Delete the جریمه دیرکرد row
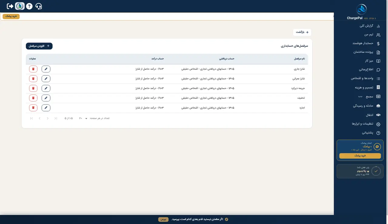Screen dimensions: 388x224 pos(33,88)
